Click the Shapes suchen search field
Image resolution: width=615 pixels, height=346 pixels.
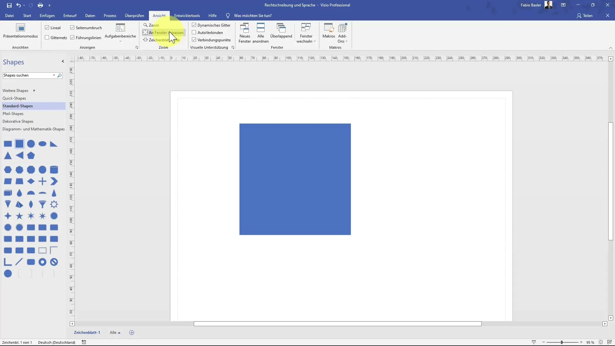coord(28,75)
